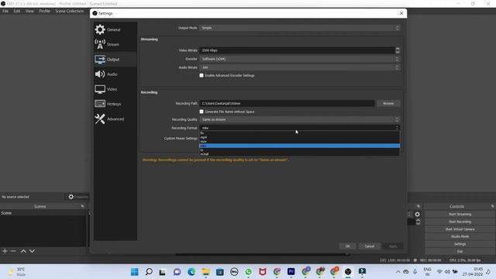Open the Recording Quality dropdown
Viewport: 496px width, 279px height.
pyautogui.click(x=300, y=119)
